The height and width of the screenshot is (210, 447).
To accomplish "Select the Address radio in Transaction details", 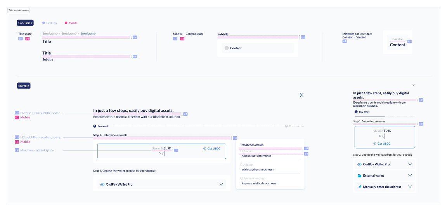I will tap(241, 165).
